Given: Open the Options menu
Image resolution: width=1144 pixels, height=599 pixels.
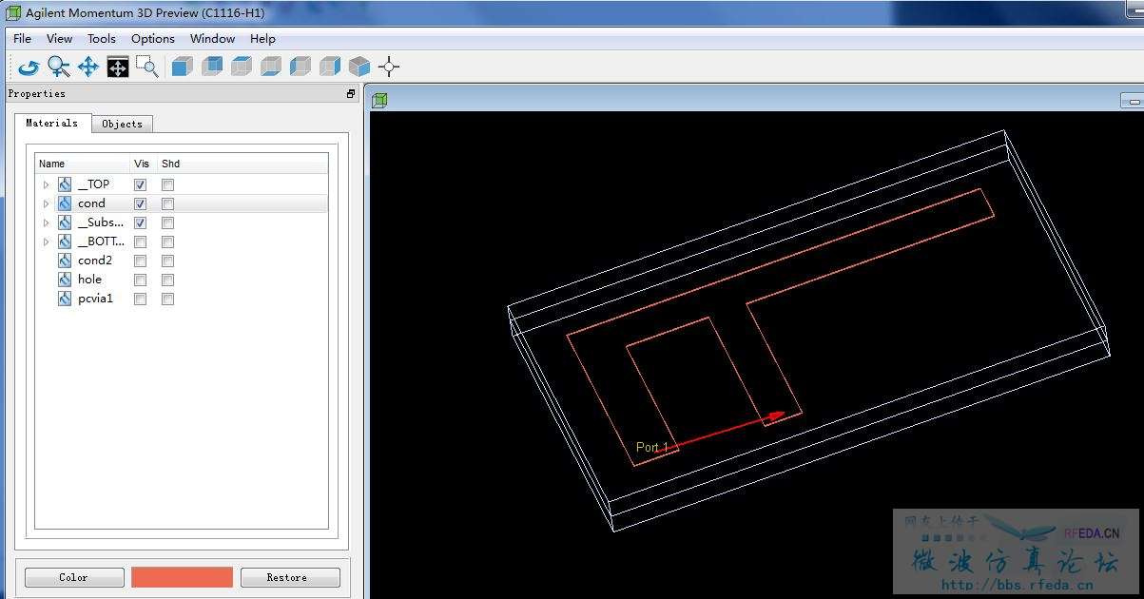Looking at the screenshot, I should point(153,39).
